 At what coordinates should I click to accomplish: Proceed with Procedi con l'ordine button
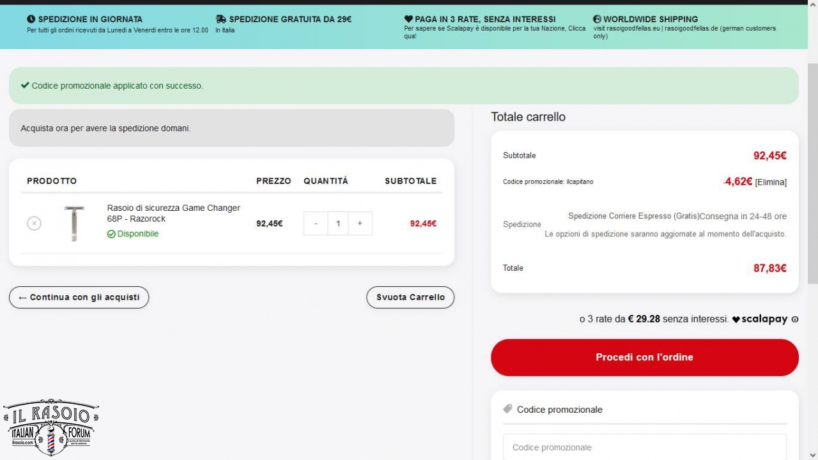point(645,357)
